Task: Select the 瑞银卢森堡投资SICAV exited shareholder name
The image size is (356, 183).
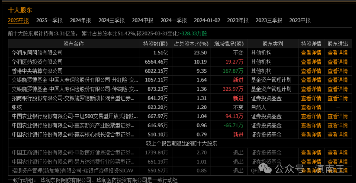Action: pyautogui.click(x=73, y=171)
